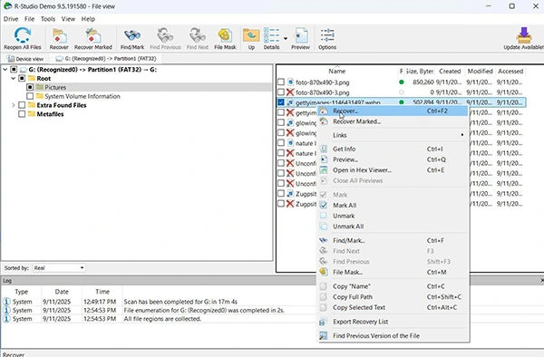Sort by the Name column header
Viewport: 544px width, 357px height.
(337, 71)
